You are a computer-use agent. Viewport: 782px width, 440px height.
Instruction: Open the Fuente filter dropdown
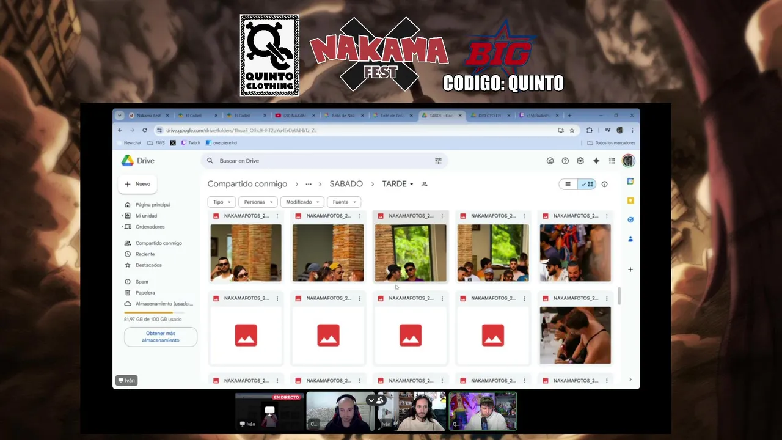point(344,202)
